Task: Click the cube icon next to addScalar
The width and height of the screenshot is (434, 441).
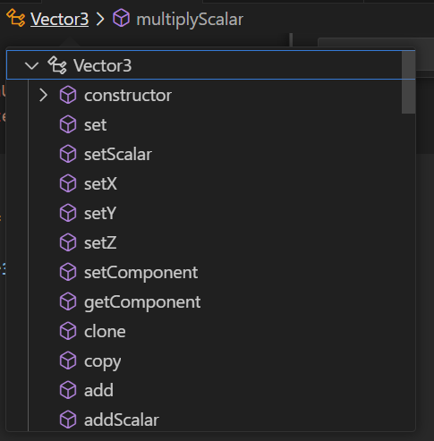Action: pyautogui.click(x=68, y=420)
